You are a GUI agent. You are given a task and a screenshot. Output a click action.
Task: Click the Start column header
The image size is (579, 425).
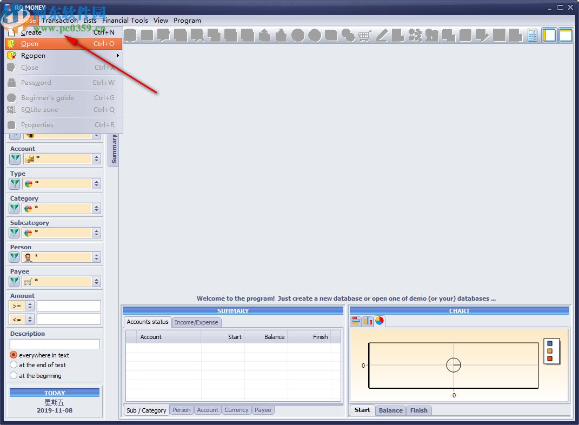223,337
